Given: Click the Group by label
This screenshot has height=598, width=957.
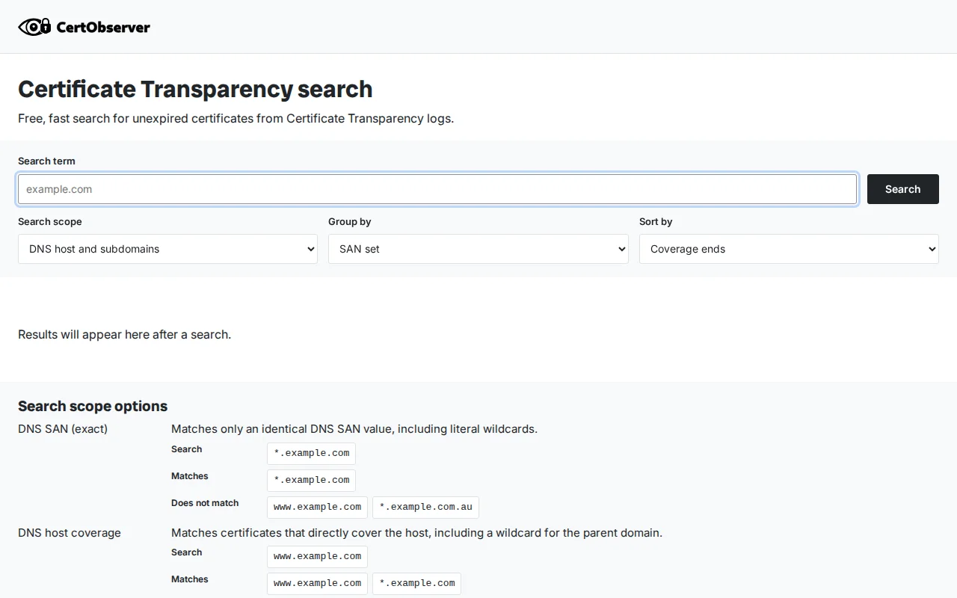Looking at the screenshot, I should pyautogui.click(x=350, y=221).
